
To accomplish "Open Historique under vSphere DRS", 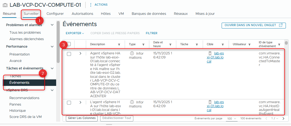I will click(18, 111).
